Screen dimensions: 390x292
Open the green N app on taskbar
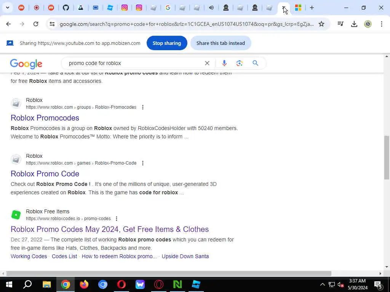click(x=177, y=284)
